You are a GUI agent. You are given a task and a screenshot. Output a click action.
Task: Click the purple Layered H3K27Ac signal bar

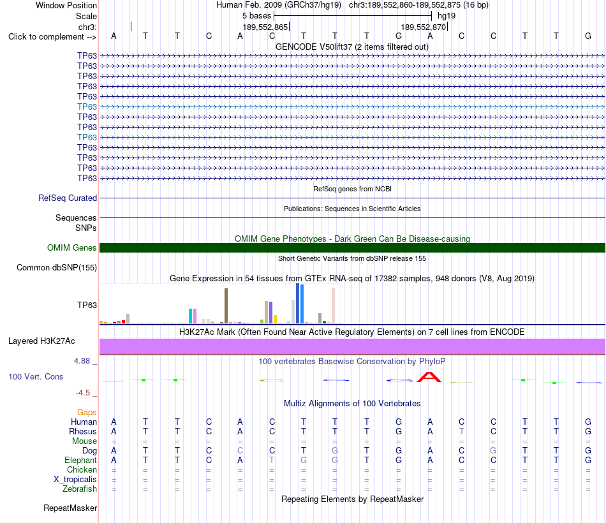pos(353,347)
